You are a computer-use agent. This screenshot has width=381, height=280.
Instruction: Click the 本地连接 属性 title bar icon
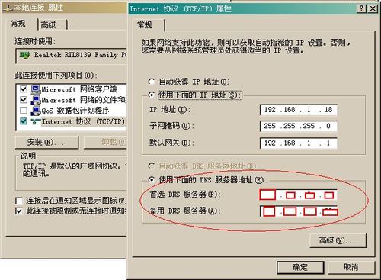point(8,8)
